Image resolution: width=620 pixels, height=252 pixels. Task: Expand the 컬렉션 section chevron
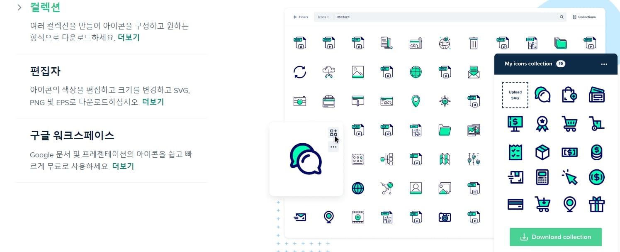(19, 8)
